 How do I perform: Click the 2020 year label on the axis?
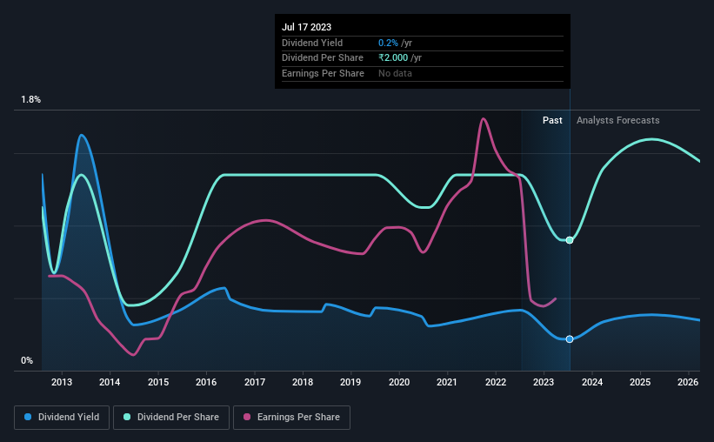pyautogui.click(x=399, y=382)
